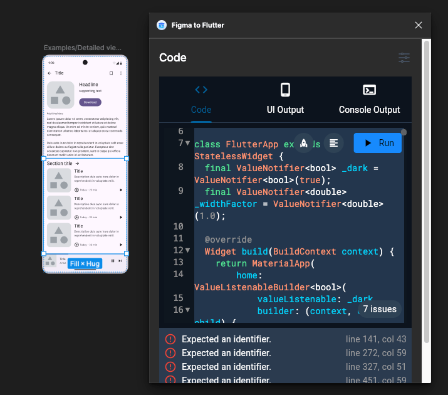Screen dimensions: 448x395
Task: Open the error at line 272, col 59
Action: [286, 353]
